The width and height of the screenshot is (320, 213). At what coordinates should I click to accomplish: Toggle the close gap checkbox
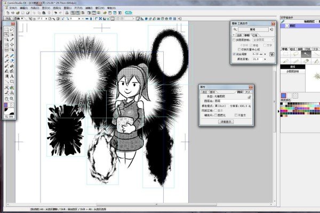tap(234, 54)
